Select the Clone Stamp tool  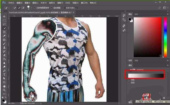4,47
